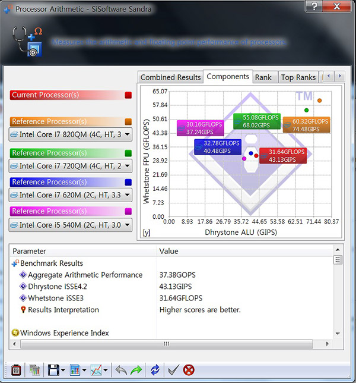Click the calculator icon in the bottom toolbar
Screen dimensions: 356x383
click(16, 370)
